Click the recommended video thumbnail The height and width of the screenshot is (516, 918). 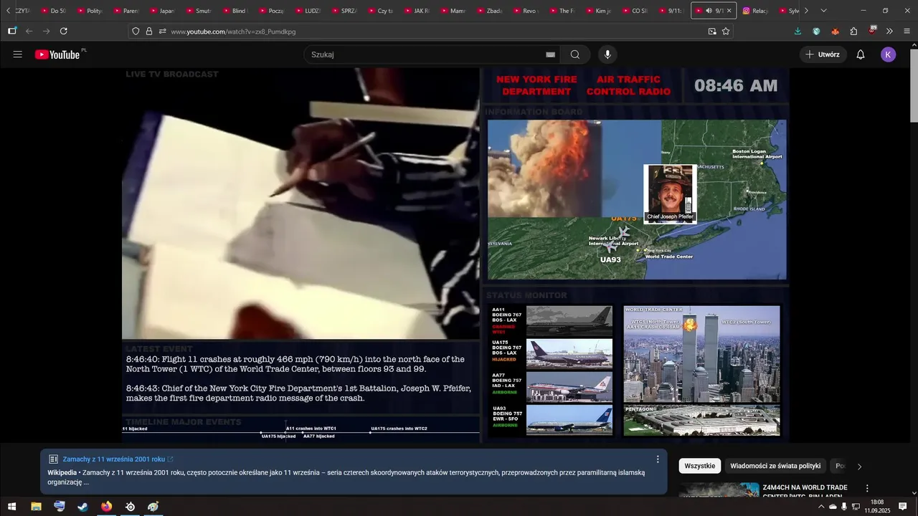point(719,490)
